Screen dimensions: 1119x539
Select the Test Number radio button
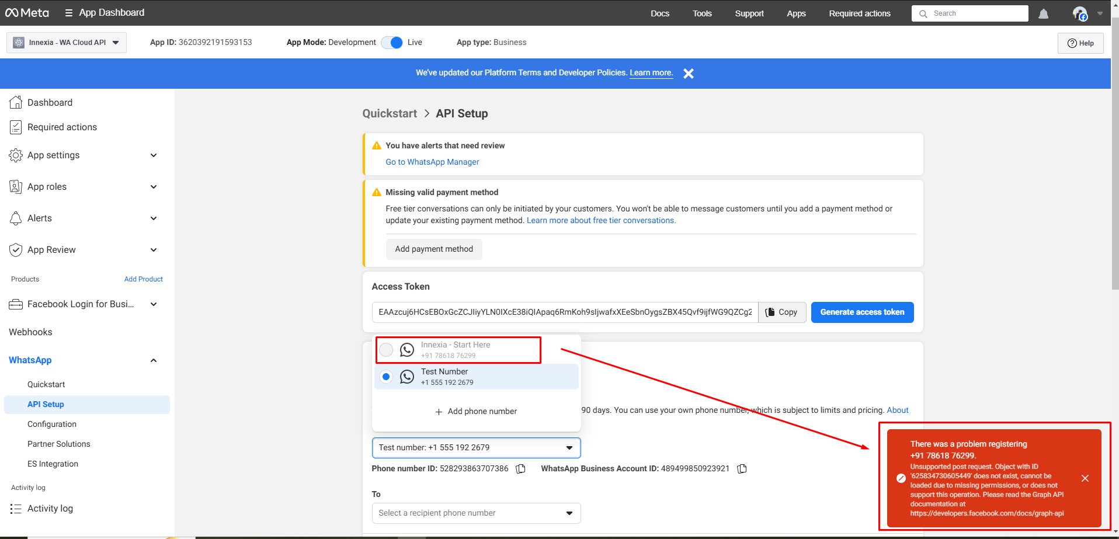click(x=386, y=377)
